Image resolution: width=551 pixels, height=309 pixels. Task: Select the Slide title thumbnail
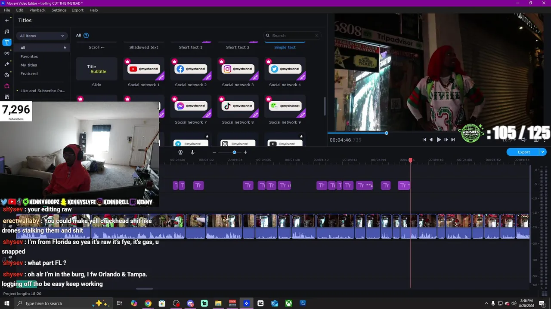pos(96,69)
